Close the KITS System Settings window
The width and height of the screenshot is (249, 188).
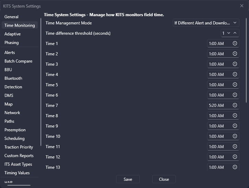coord(242,6)
